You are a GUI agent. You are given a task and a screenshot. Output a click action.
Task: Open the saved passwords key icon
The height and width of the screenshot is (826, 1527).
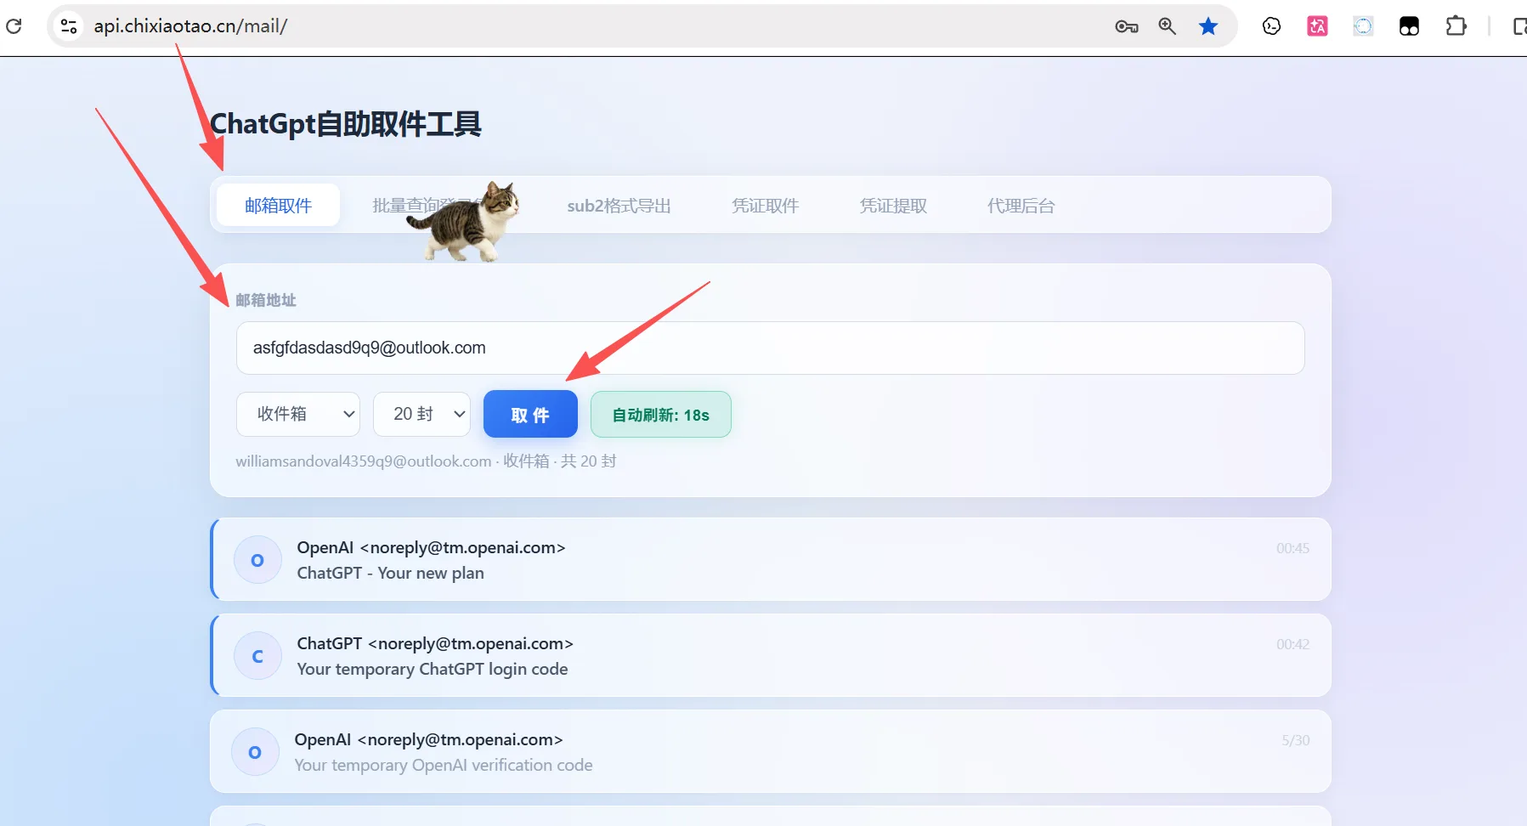tap(1127, 26)
